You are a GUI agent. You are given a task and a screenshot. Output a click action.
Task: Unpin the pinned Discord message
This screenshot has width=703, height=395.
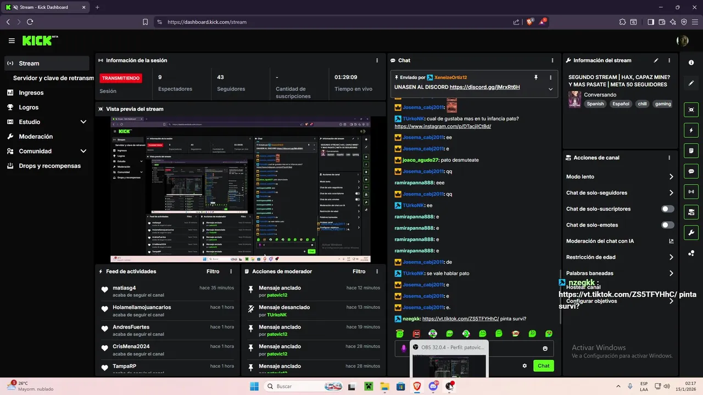click(536, 77)
